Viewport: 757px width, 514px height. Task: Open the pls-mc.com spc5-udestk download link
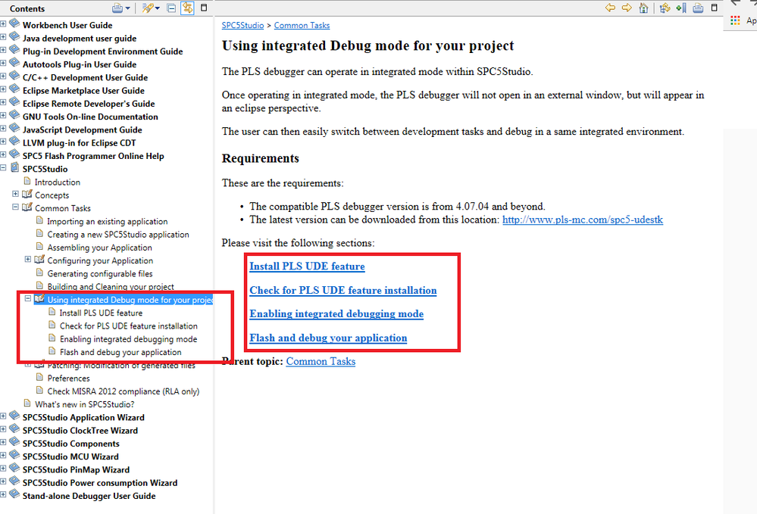coord(582,220)
